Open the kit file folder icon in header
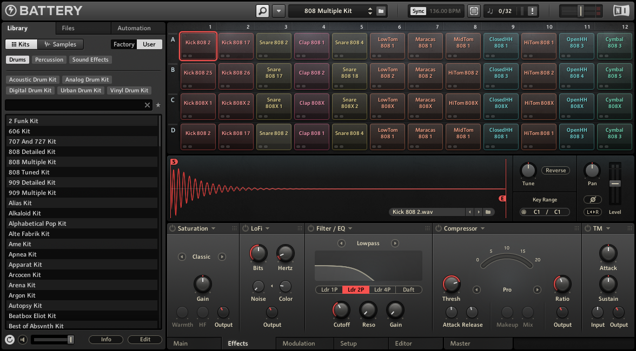The image size is (636, 351). [x=381, y=11]
